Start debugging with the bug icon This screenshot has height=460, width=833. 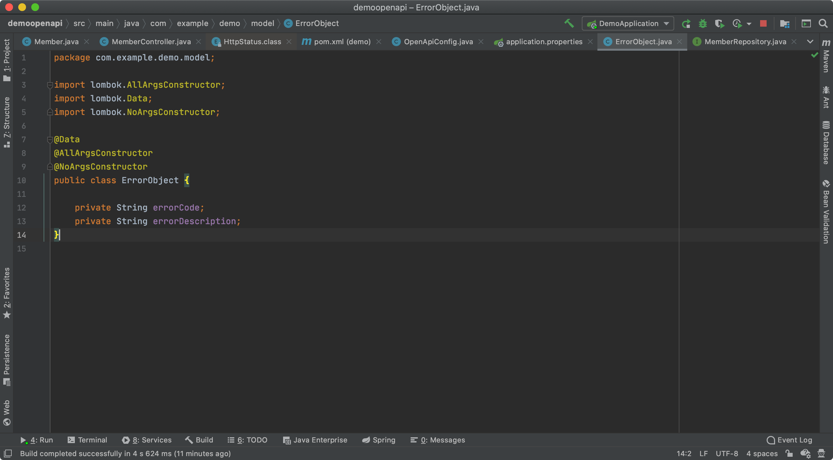point(703,23)
